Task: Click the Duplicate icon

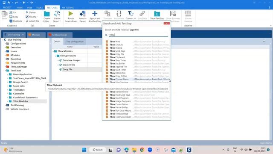Action: point(11,21)
